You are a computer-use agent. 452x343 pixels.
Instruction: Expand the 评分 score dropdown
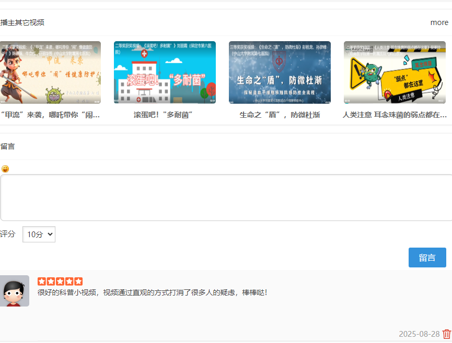(x=39, y=235)
